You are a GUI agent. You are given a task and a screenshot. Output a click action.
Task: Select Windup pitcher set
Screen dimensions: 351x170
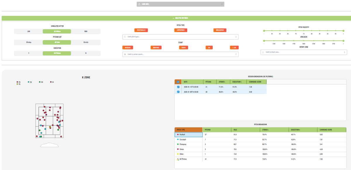29,42
